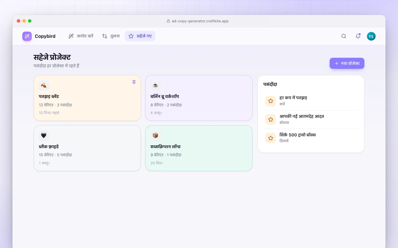The width and height of the screenshot is (398, 248).
Task: Click the 20 सित॰ date text
Action: coord(157,163)
